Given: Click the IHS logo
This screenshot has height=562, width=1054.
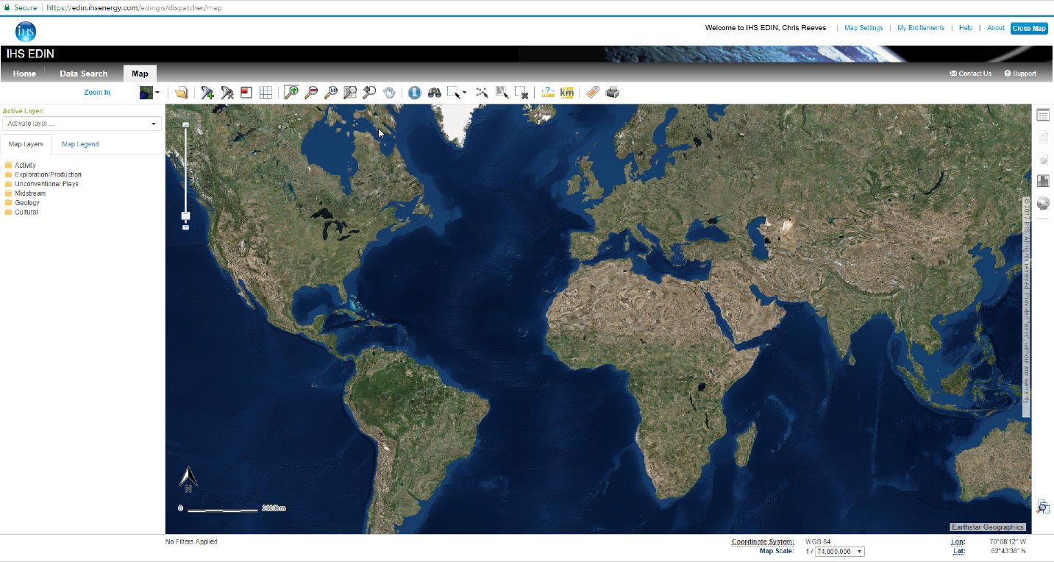Looking at the screenshot, I should click(x=26, y=32).
